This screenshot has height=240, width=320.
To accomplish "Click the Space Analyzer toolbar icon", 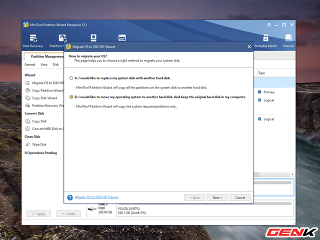I will tap(122, 38).
